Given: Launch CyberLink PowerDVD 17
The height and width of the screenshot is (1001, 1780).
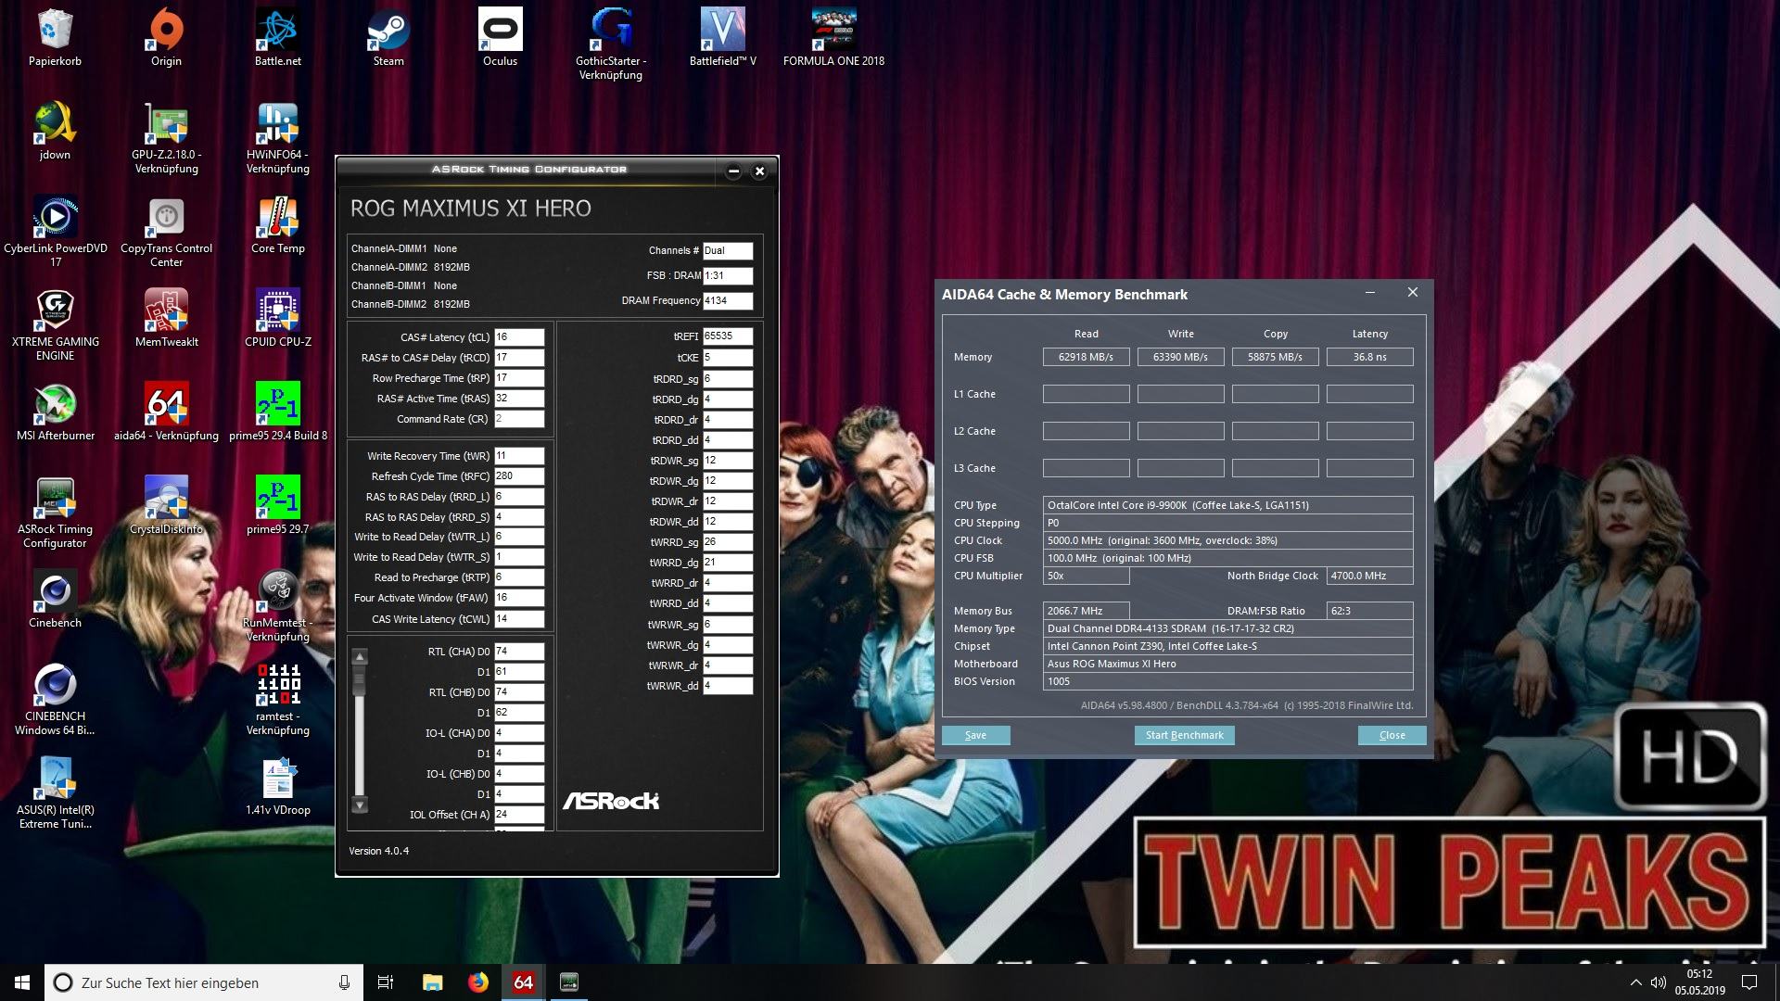Looking at the screenshot, I should [55, 232].
